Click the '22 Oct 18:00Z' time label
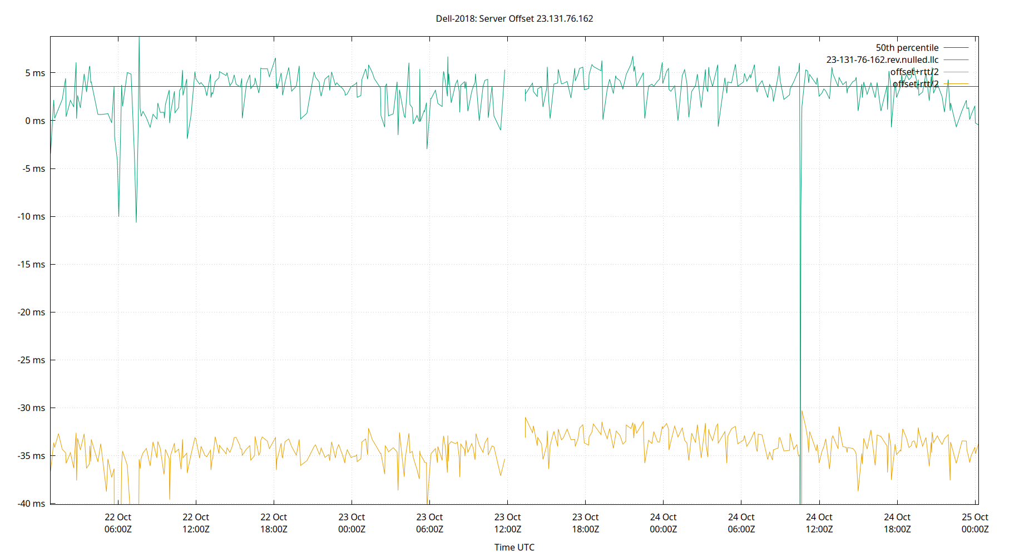The height and width of the screenshot is (556, 1029). [x=274, y=523]
